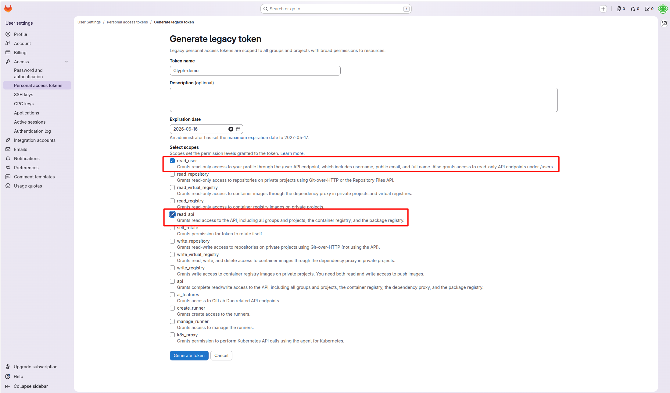The width and height of the screenshot is (670, 393).
Task: Tick the api scope checkbox
Action: tap(172, 281)
